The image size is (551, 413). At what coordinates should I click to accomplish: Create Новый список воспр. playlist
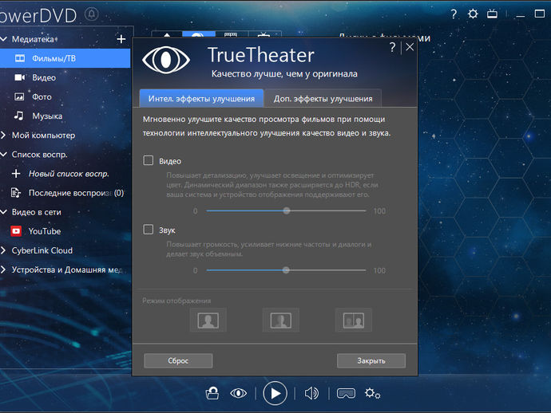click(69, 173)
